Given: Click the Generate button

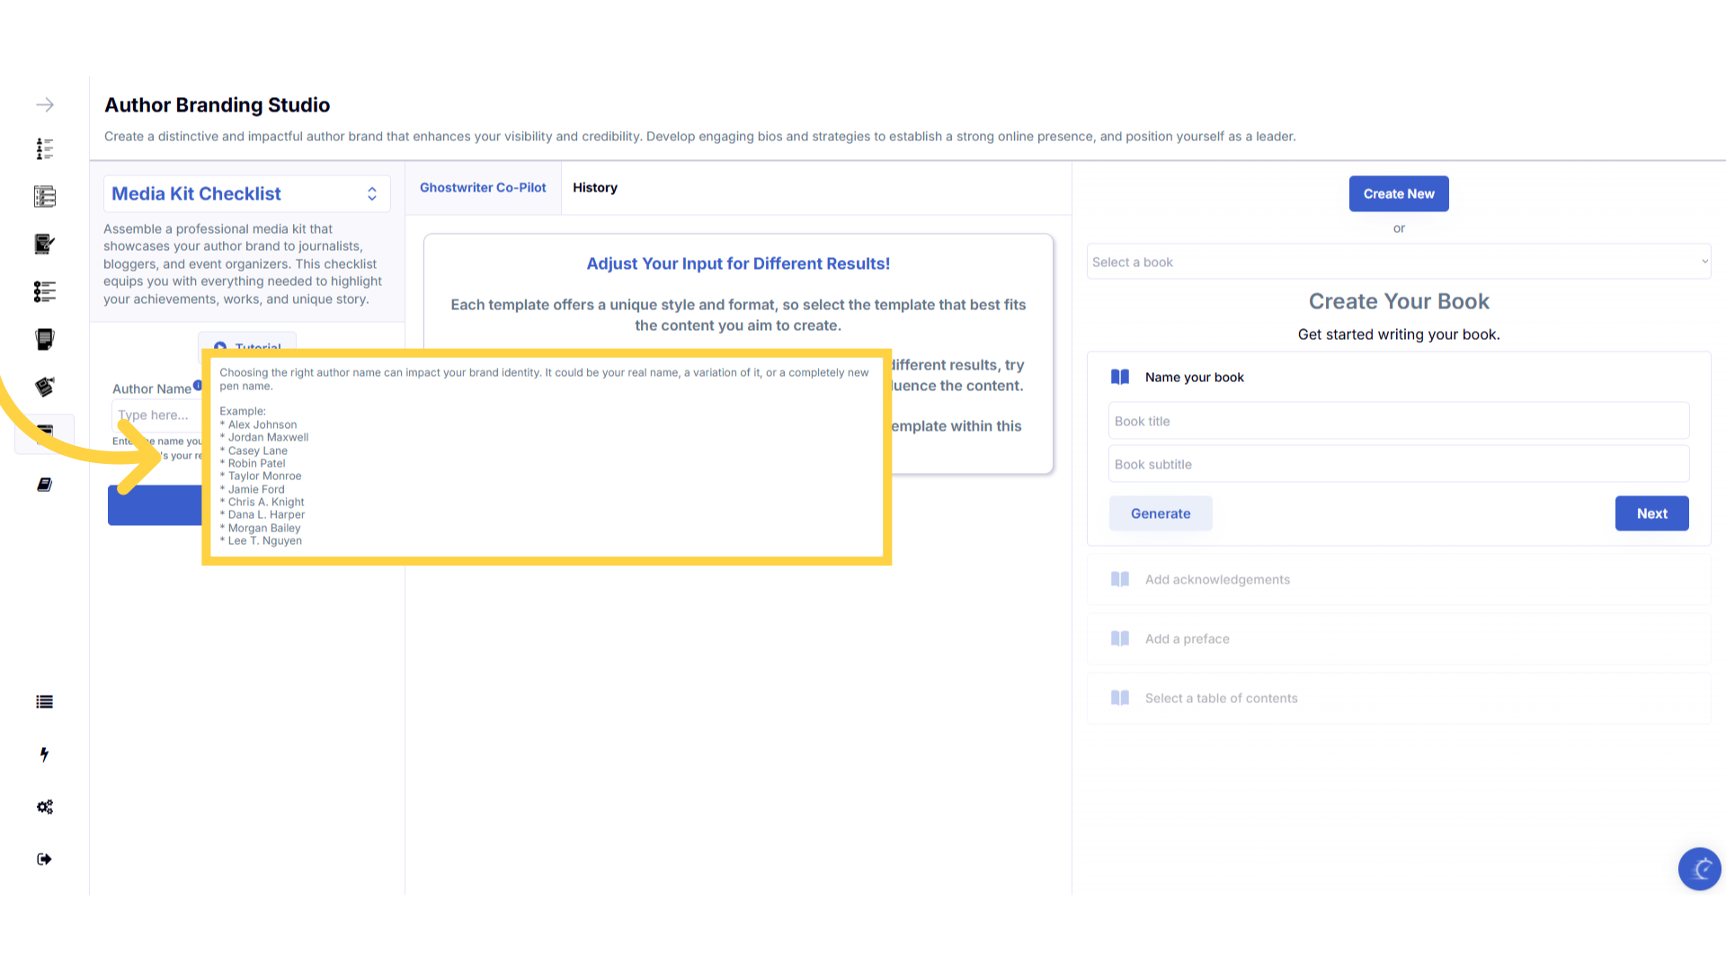Looking at the screenshot, I should click(1160, 513).
